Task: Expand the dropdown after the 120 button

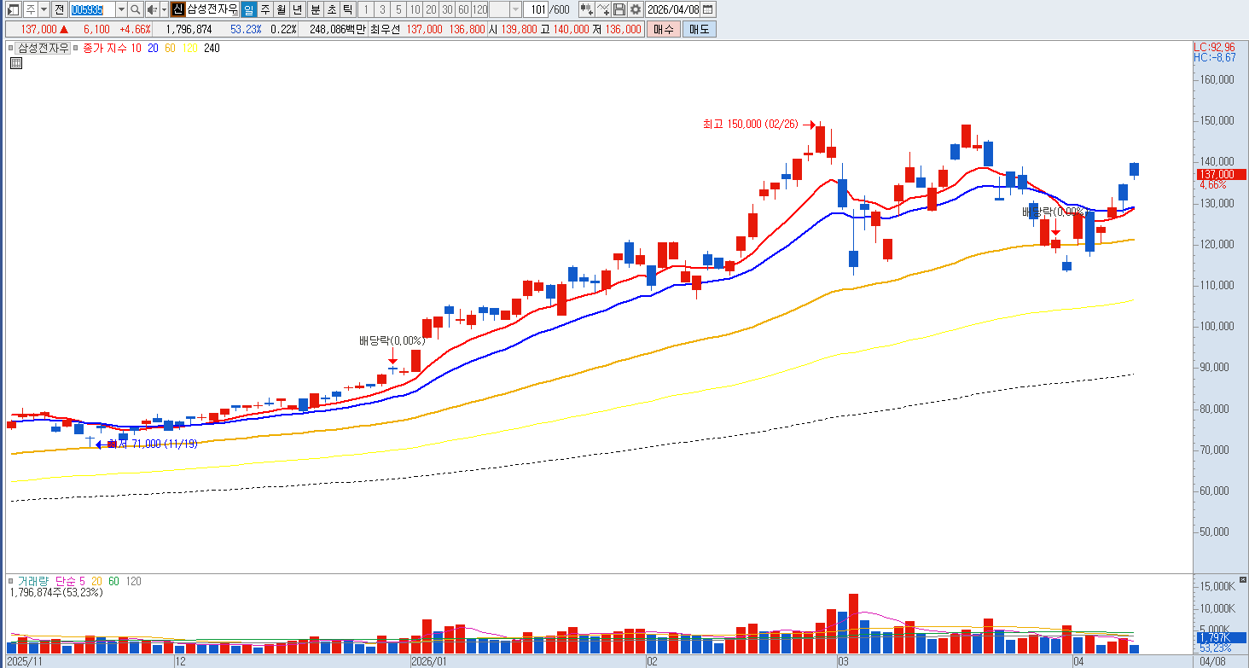Action: 515,9
